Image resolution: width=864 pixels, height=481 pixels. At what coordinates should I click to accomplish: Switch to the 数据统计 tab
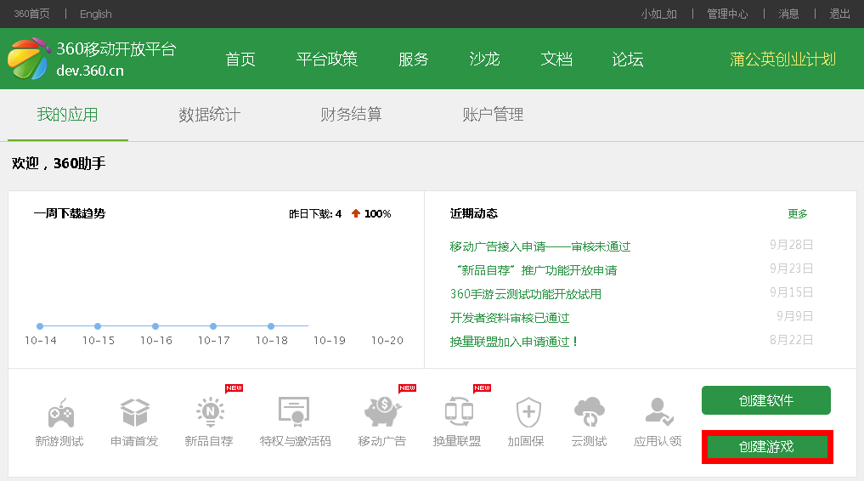coord(209,115)
